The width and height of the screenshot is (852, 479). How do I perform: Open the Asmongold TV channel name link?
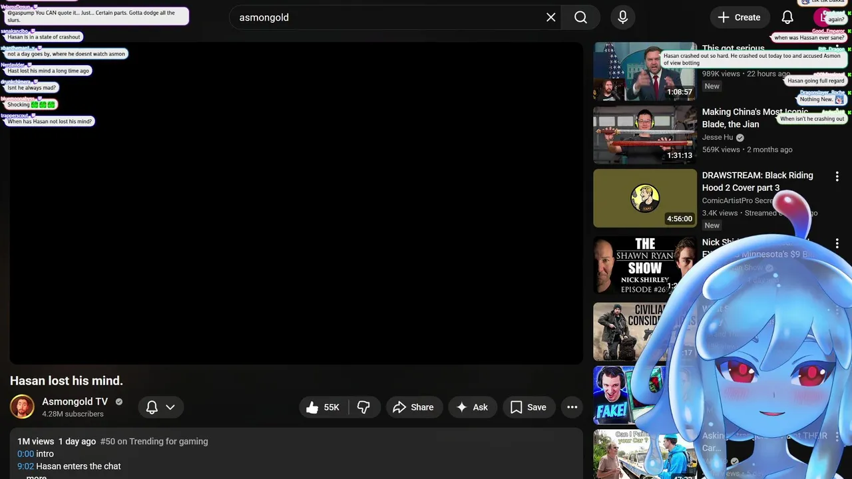(x=75, y=401)
